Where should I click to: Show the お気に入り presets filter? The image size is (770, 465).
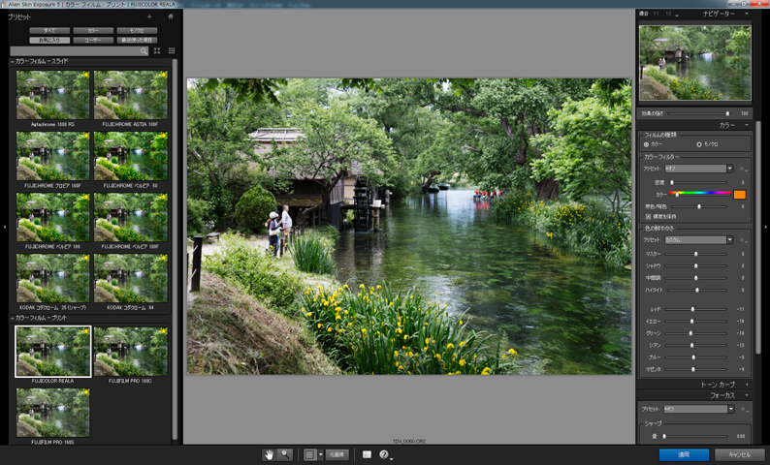48,40
